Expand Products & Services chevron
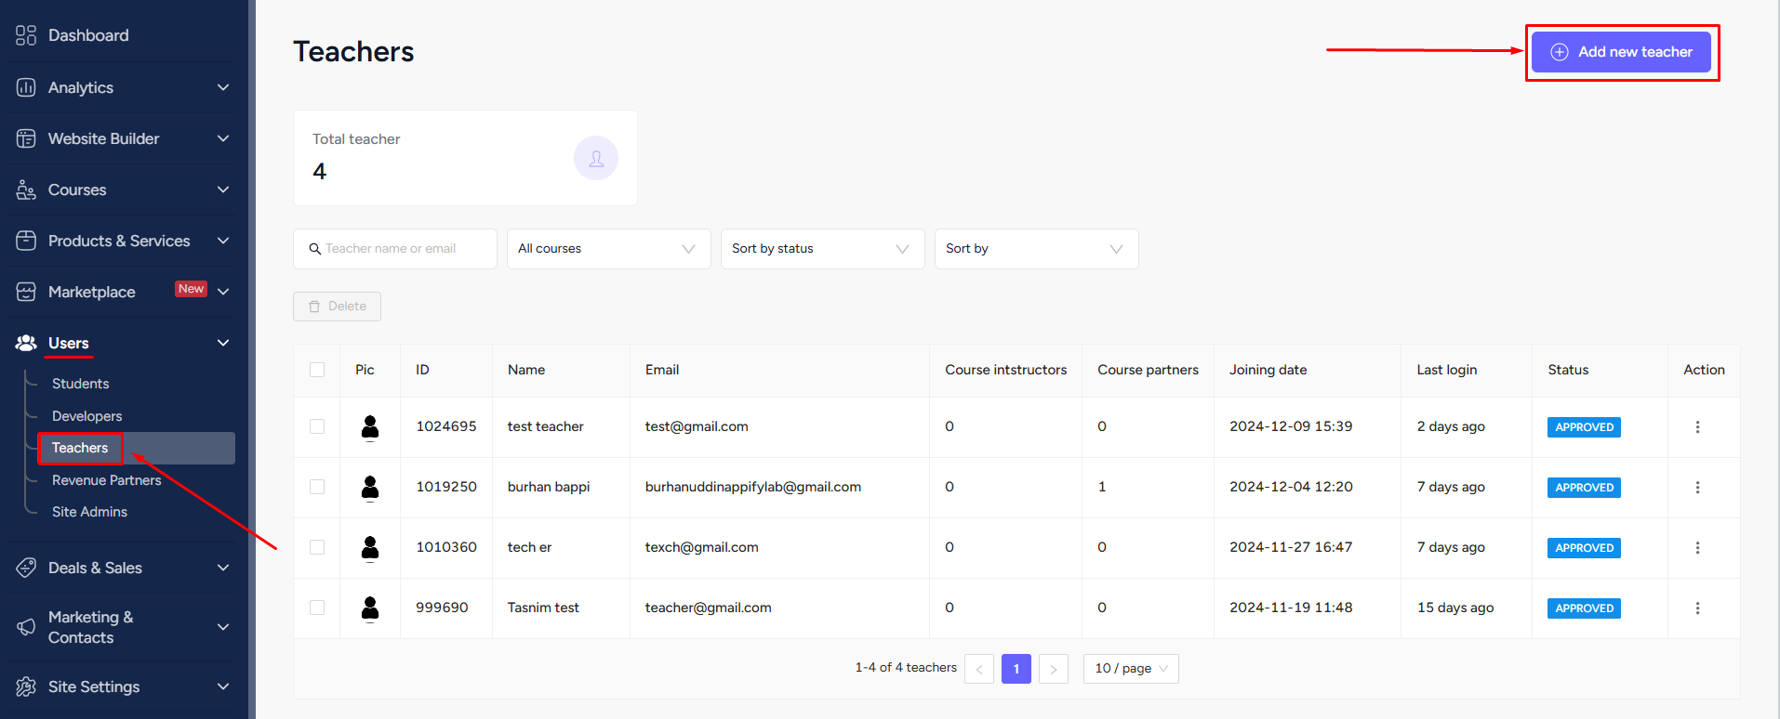This screenshot has height=719, width=1780. click(x=223, y=241)
